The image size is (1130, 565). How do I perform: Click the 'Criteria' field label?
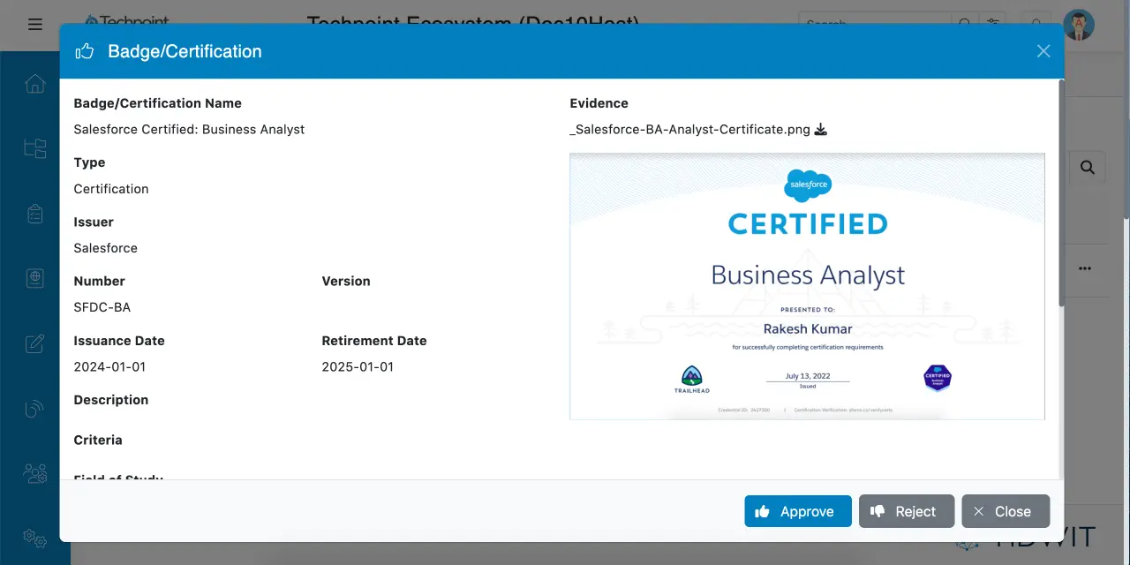(98, 440)
